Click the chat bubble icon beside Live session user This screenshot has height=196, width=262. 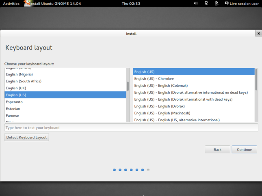(226, 3)
